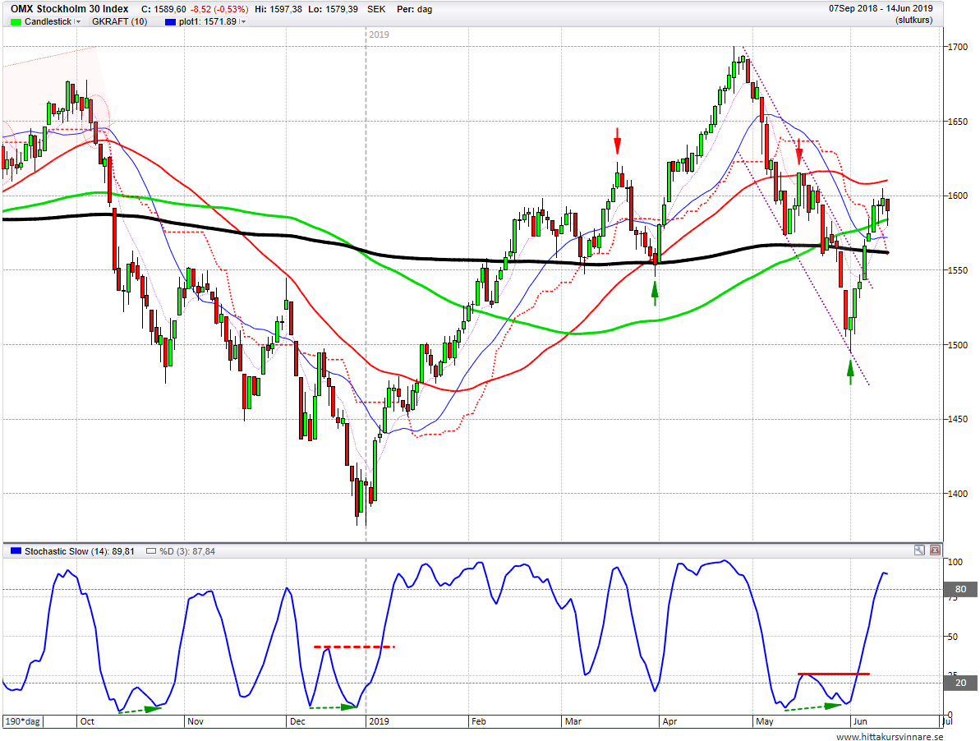This screenshot has width=980, height=741.
Task: Click the blue Stochastic Slow color swatch
Action: [16, 551]
